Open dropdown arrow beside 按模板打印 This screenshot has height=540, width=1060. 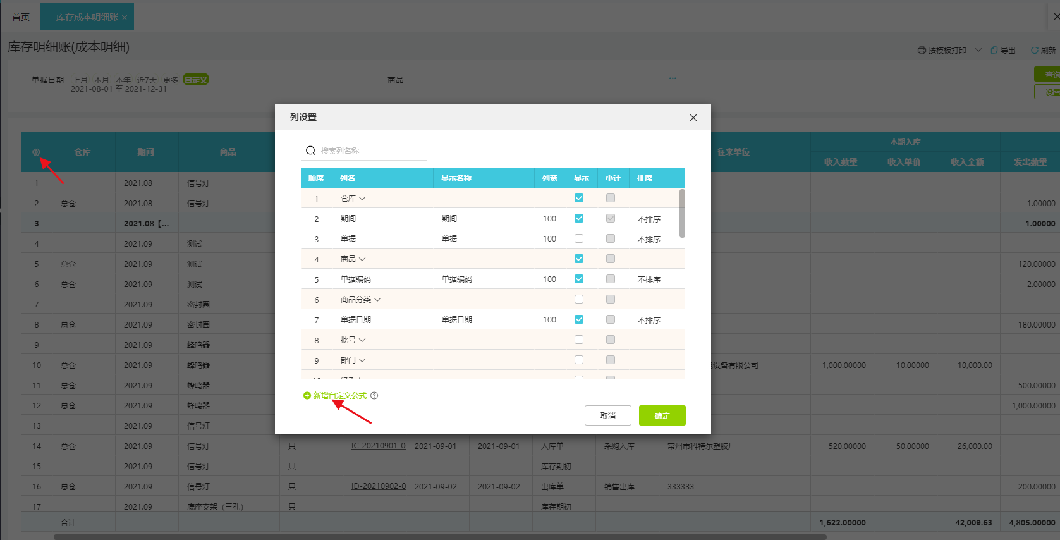978,51
